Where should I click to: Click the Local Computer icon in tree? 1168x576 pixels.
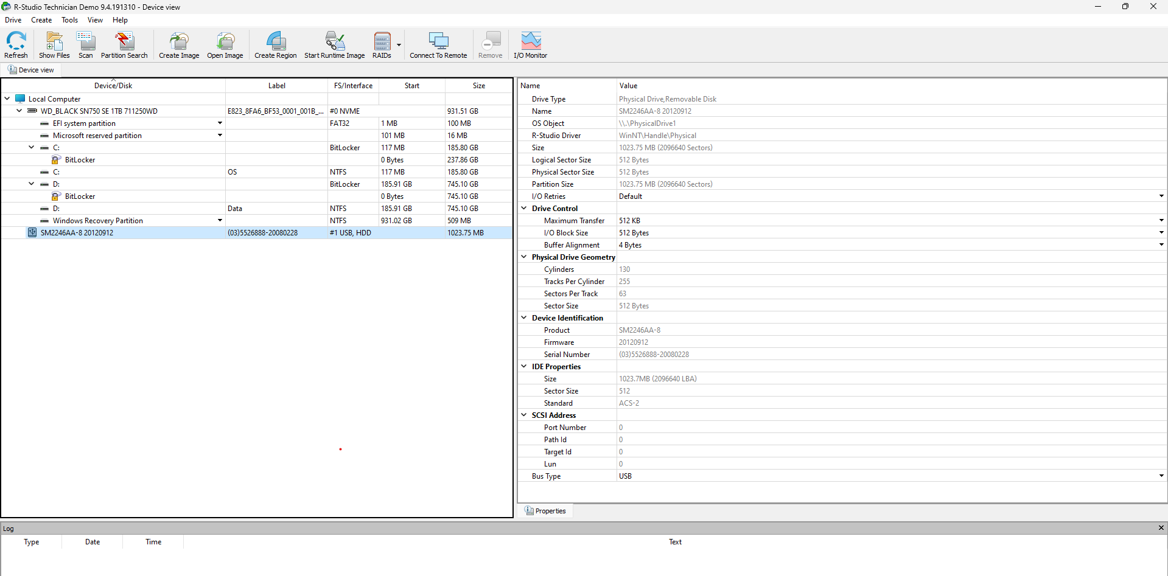click(20, 99)
